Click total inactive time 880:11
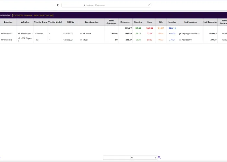This screenshot has height=162, width=227. tap(172, 28)
